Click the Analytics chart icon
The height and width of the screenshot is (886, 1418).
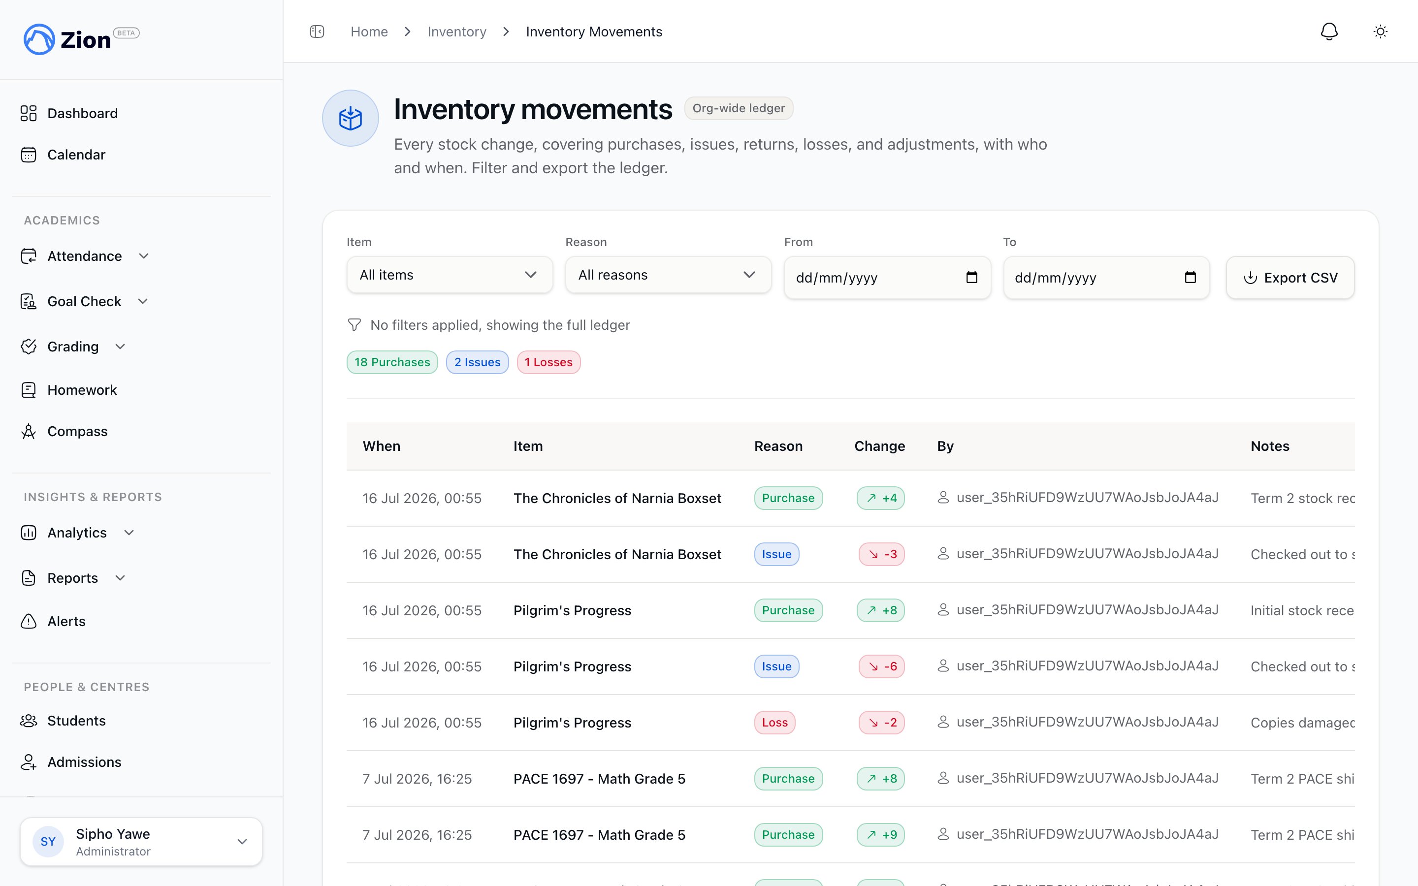click(x=29, y=533)
